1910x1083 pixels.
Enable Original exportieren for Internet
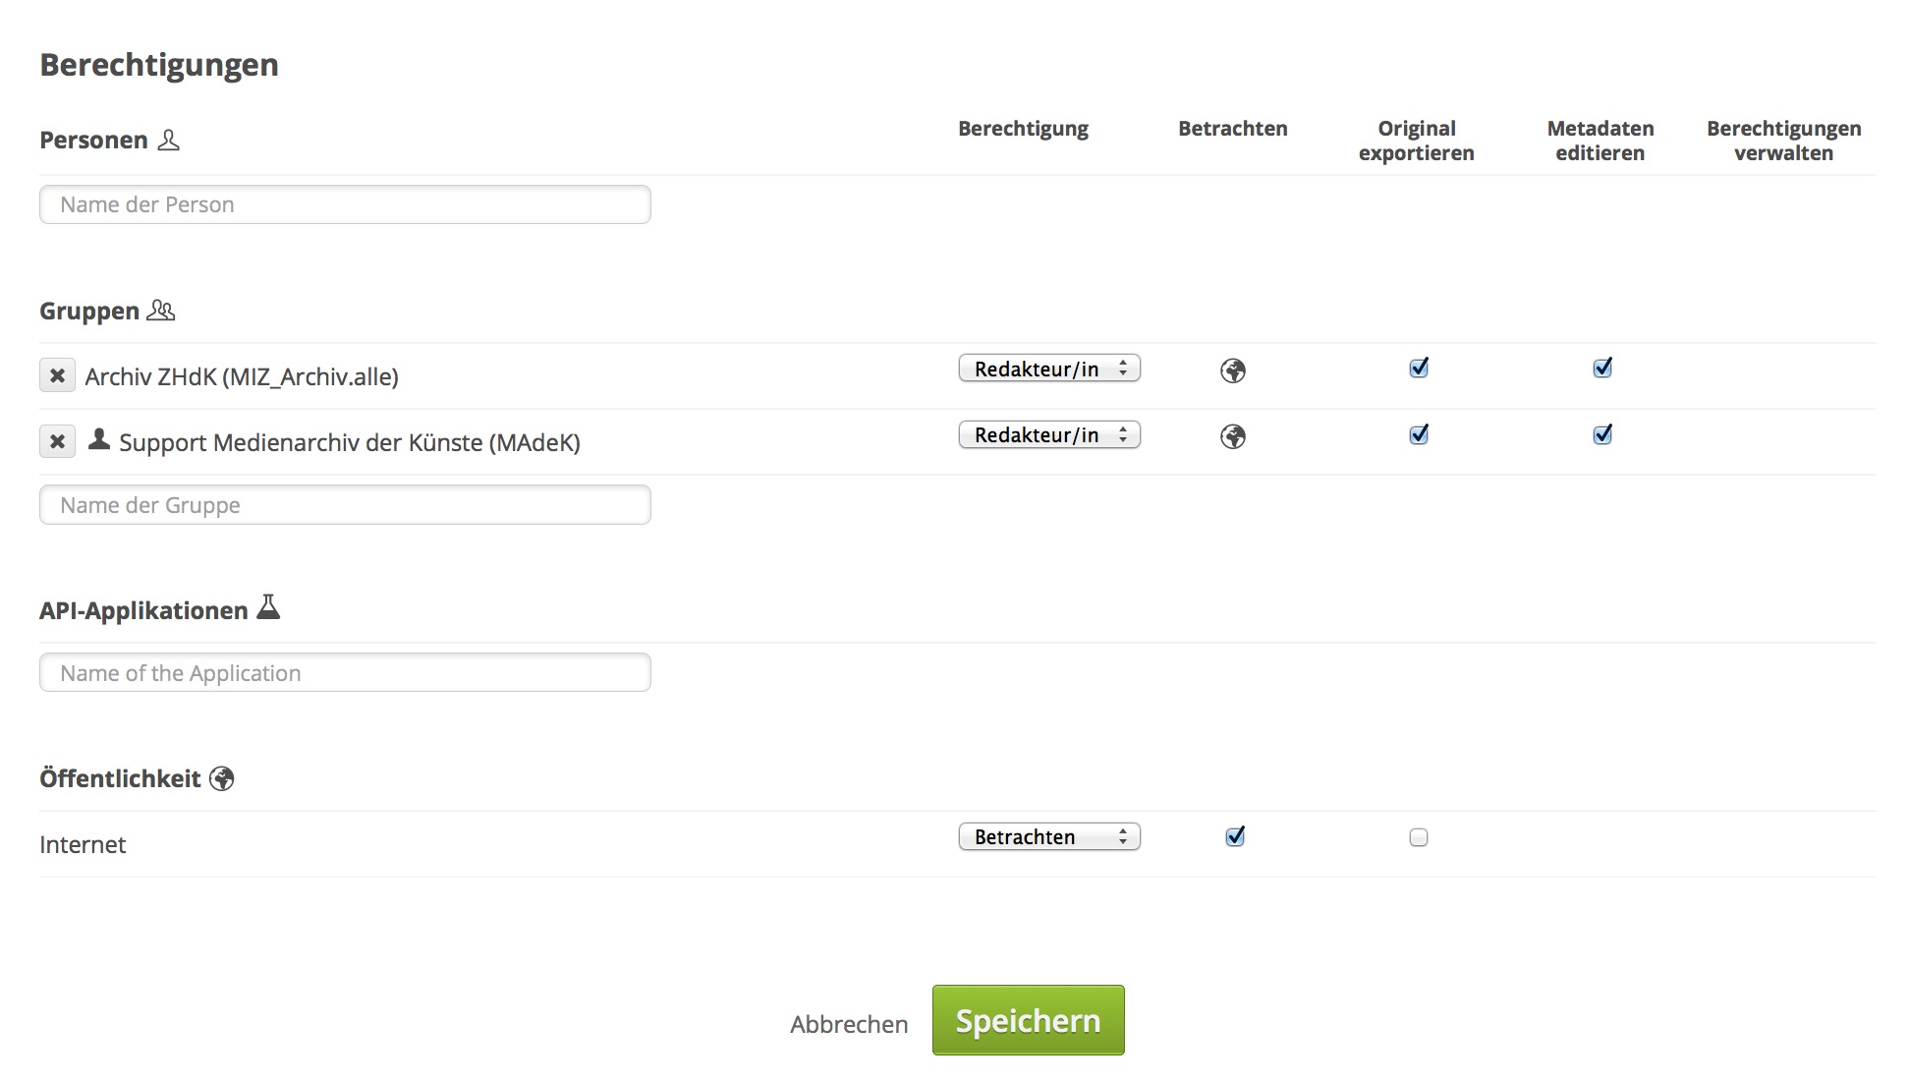click(1418, 837)
